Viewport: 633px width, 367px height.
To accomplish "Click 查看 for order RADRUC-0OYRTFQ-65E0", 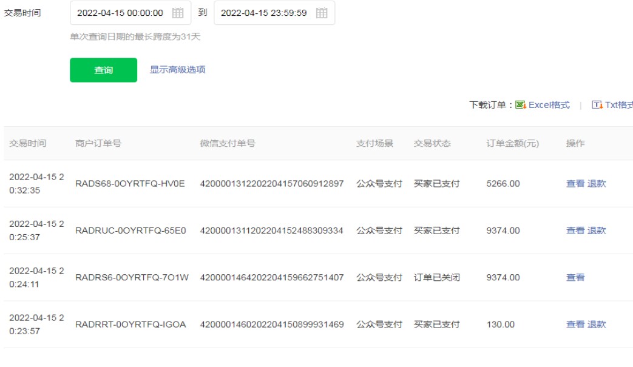I will point(575,231).
